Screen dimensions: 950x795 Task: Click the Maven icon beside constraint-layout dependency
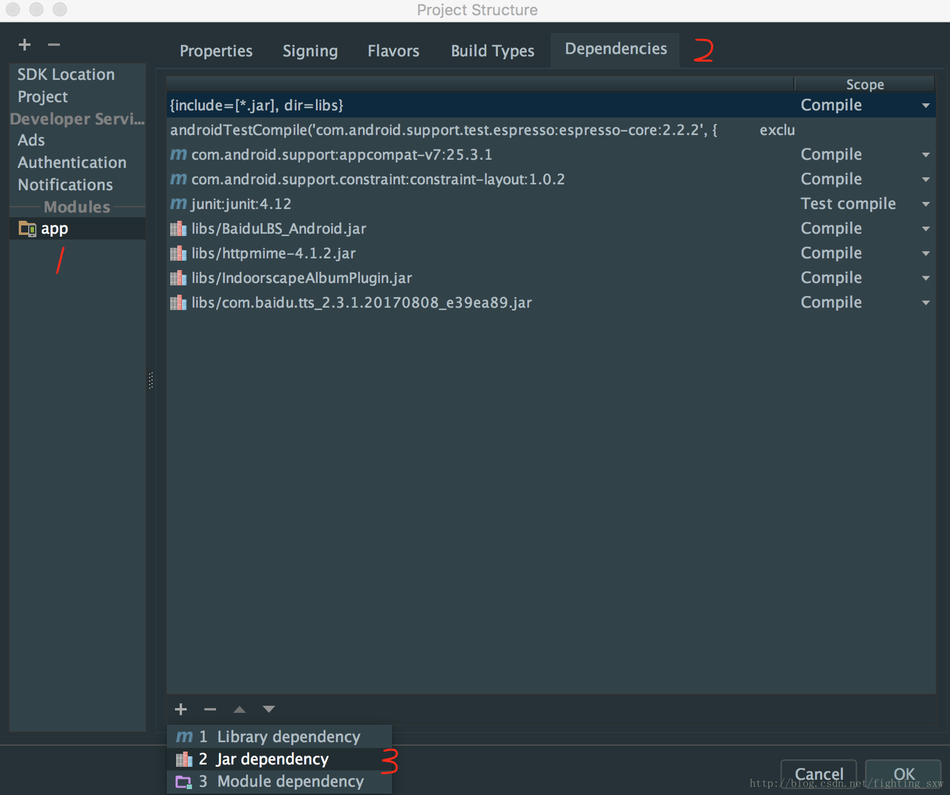pos(178,179)
